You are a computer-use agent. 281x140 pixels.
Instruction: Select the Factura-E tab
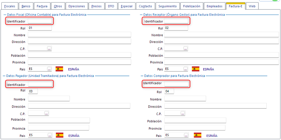click(235, 6)
